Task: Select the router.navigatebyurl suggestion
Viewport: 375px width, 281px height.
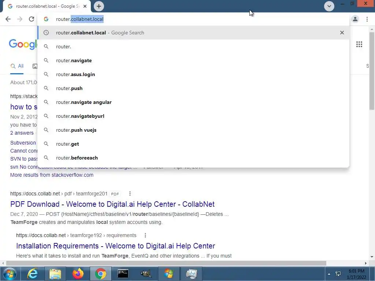Action: point(193,116)
